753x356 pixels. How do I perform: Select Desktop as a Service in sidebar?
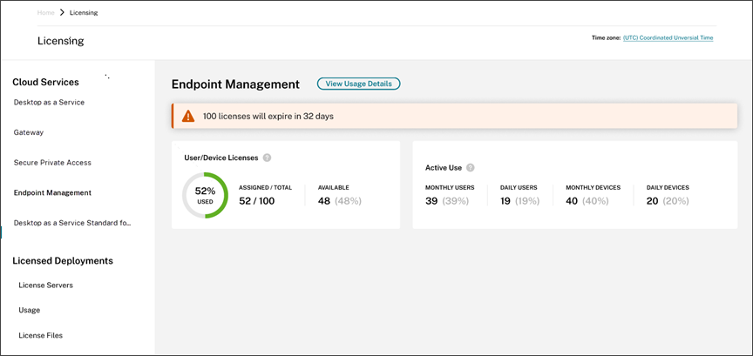click(x=49, y=103)
